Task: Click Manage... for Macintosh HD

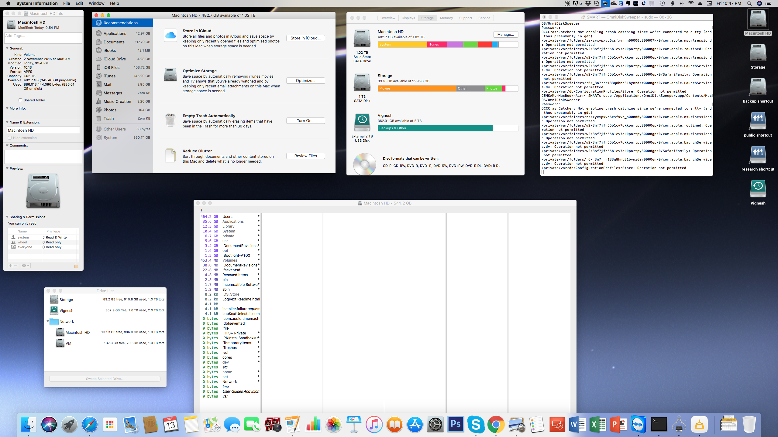Action: click(505, 34)
